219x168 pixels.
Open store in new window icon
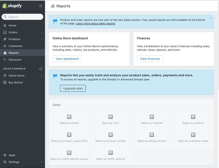click(41, 6)
